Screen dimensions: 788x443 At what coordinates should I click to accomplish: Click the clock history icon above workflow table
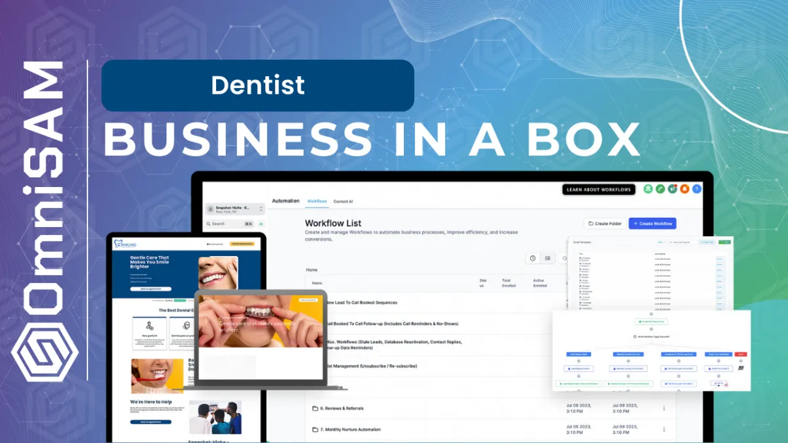(533, 259)
